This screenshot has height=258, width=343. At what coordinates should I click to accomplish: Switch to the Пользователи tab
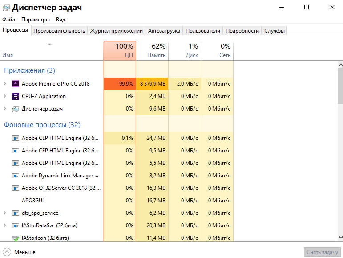click(x=203, y=31)
